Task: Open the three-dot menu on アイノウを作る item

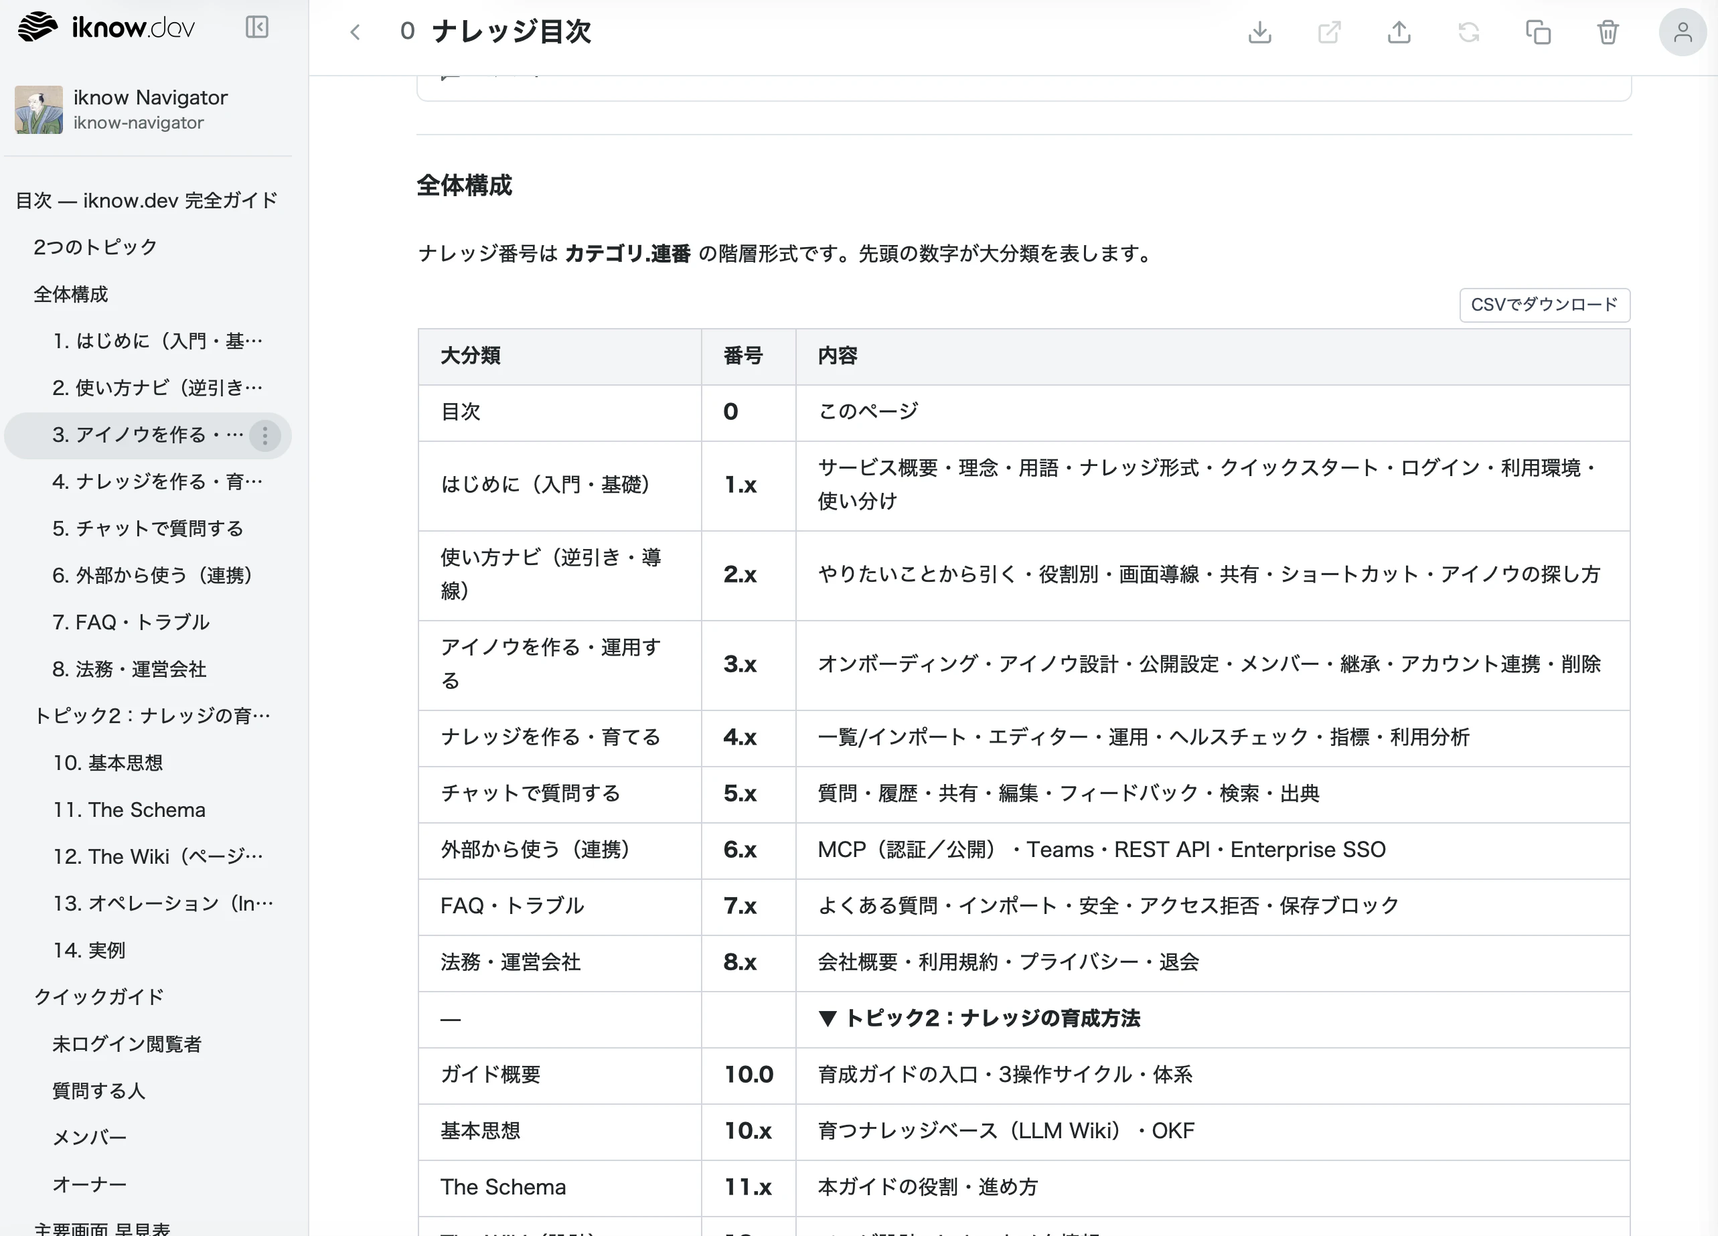Action: [265, 435]
